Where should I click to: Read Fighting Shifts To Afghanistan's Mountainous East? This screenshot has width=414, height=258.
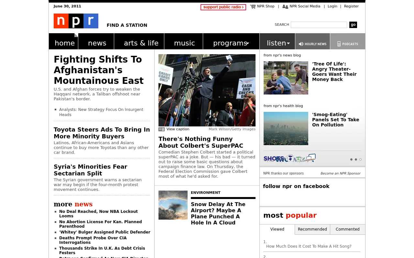99,70
